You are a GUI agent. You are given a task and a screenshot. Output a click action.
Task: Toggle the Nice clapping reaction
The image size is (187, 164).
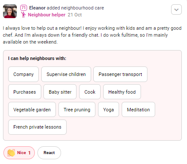[x=19, y=153]
